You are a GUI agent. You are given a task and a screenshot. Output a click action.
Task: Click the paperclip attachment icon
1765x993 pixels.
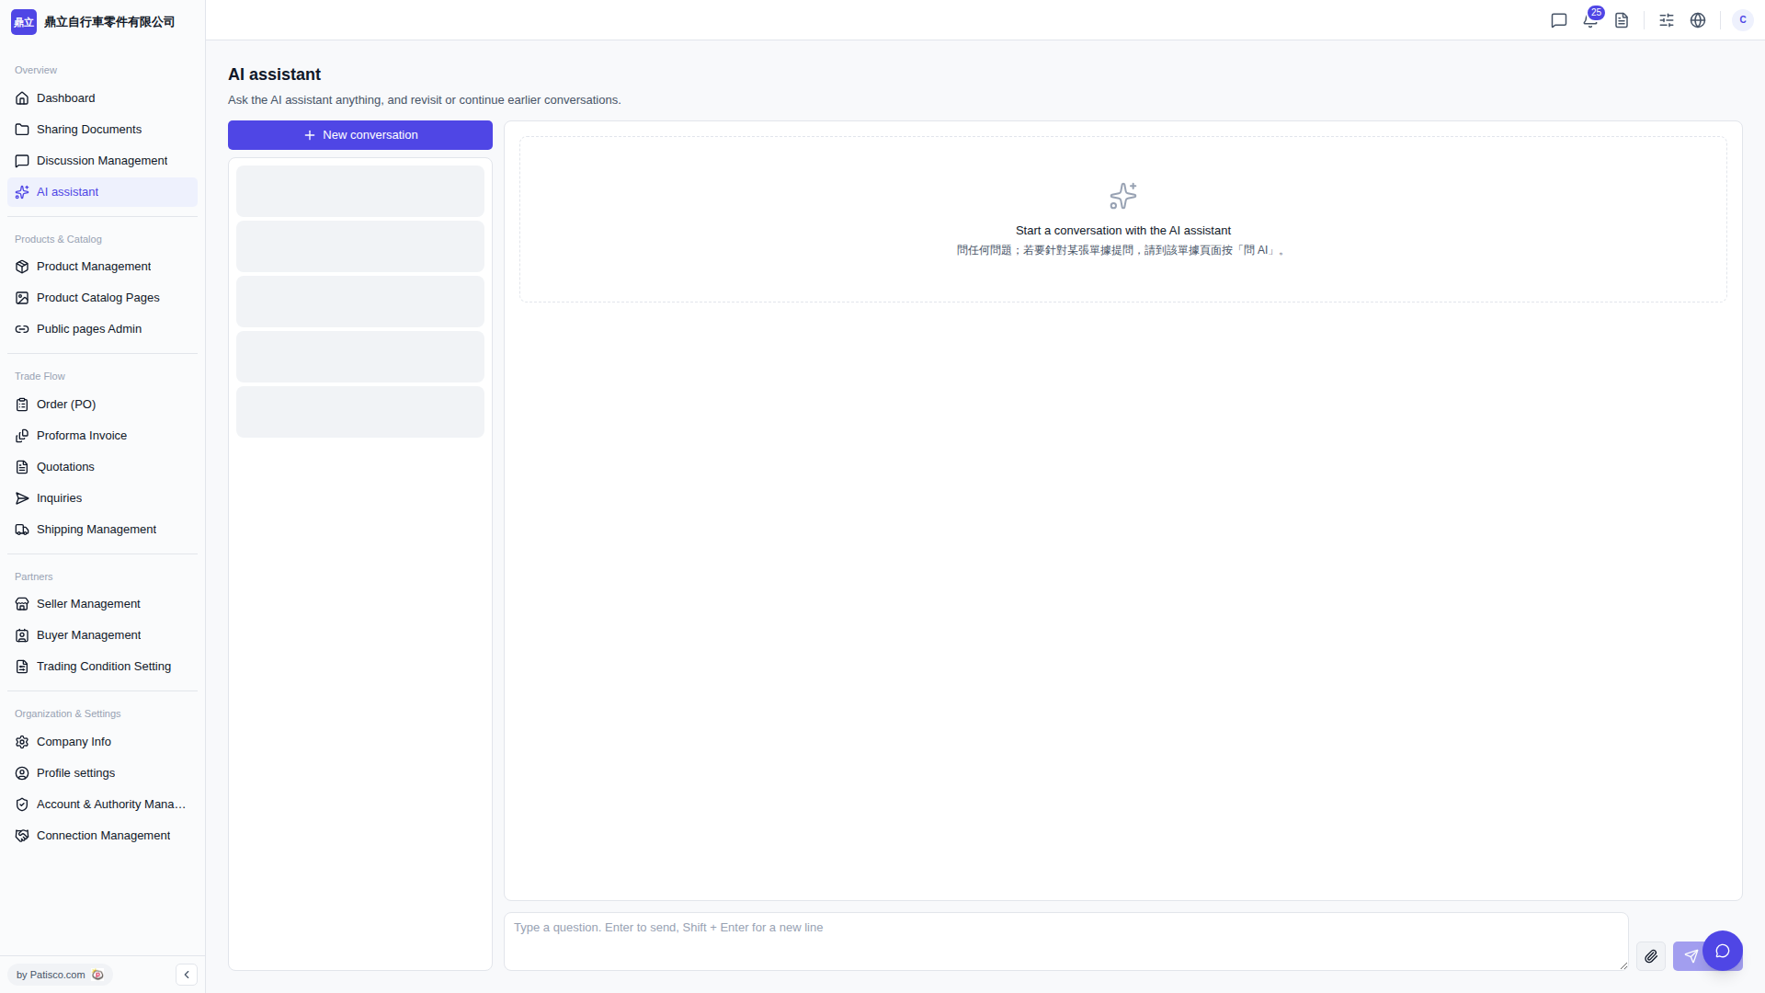1651,956
